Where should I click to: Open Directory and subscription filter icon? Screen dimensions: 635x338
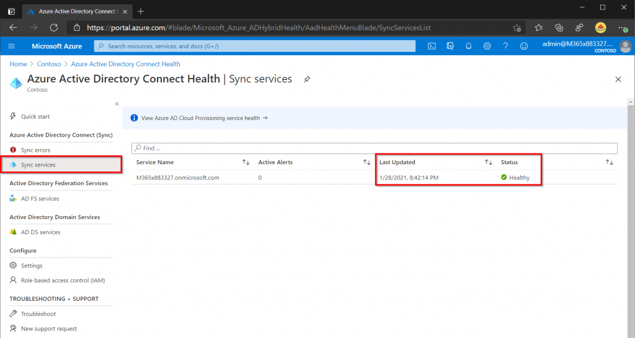click(x=450, y=46)
